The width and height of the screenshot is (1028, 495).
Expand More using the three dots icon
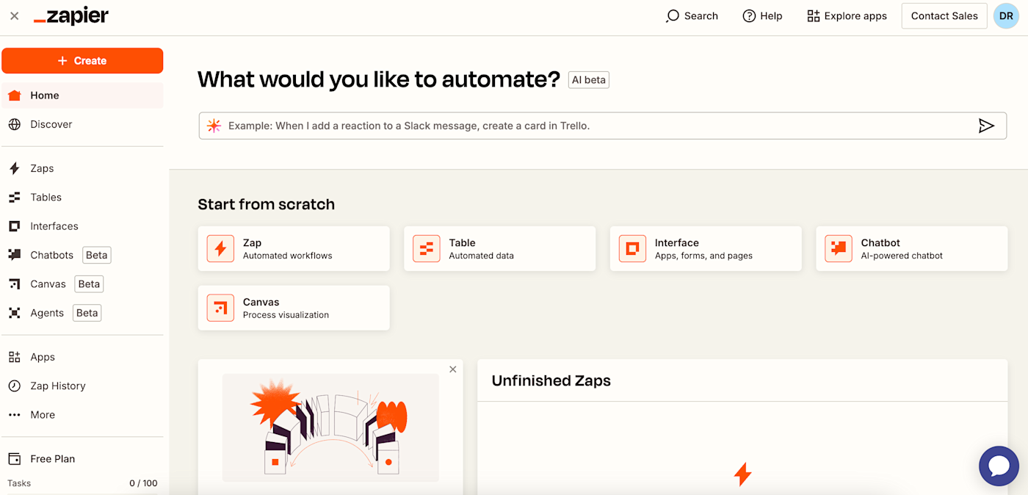[15, 415]
